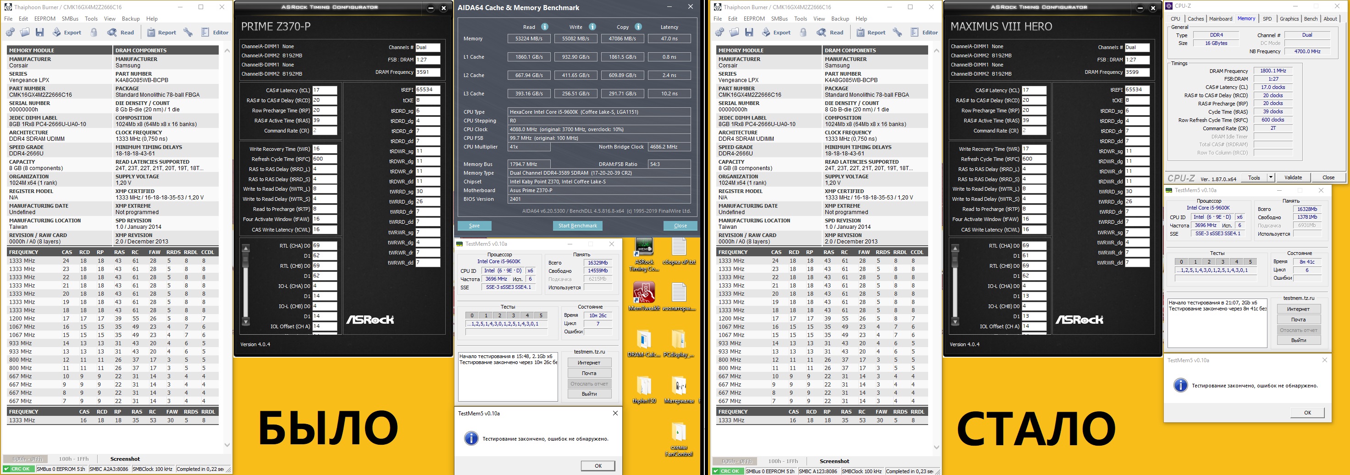Open Report in the right Thaiphoon Burner toolbar
The width and height of the screenshot is (1350, 475).
pyautogui.click(x=871, y=33)
